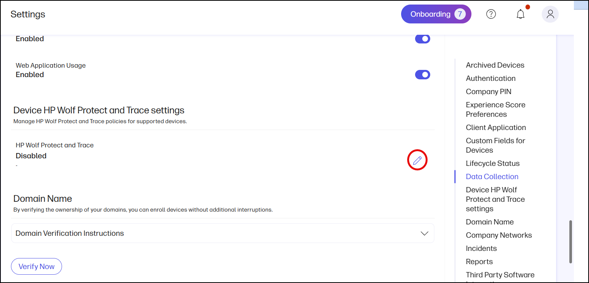
Task: Open the Reports section
Action: click(479, 261)
